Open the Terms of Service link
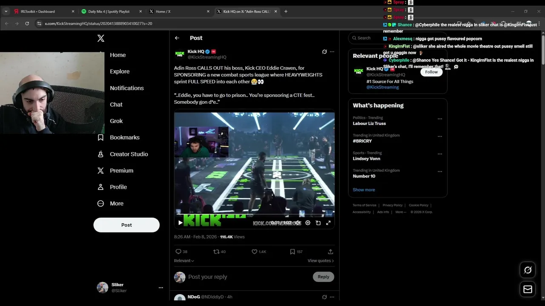This screenshot has height=306, width=545. coord(364,205)
